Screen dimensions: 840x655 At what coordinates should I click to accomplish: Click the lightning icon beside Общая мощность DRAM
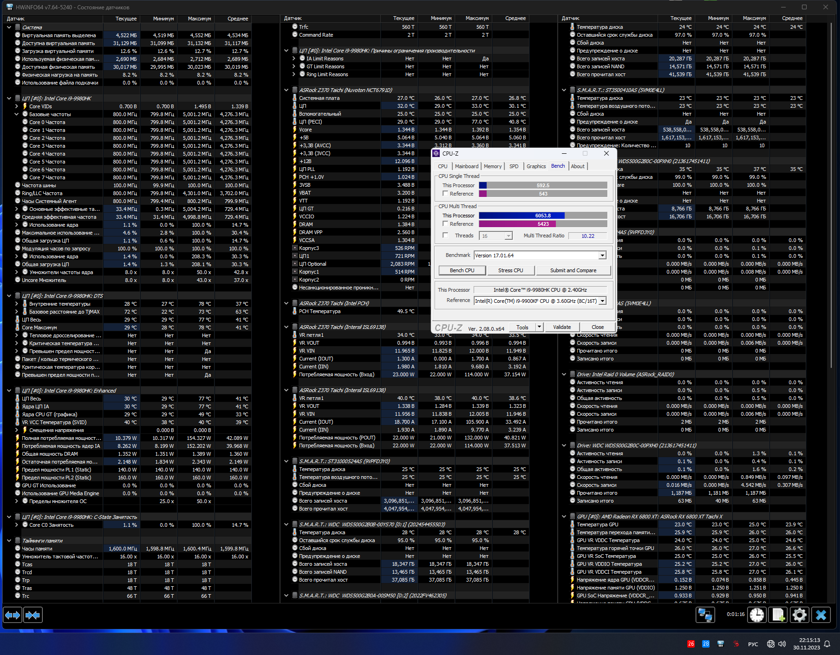(17, 454)
